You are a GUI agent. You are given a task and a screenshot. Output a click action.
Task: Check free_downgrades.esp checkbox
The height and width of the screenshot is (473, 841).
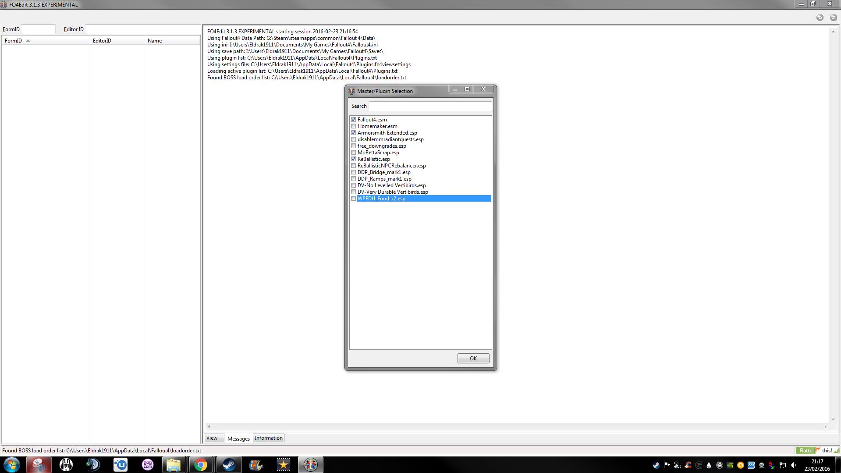353,146
